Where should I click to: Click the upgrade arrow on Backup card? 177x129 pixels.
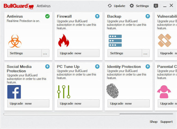(x=148, y=16)
